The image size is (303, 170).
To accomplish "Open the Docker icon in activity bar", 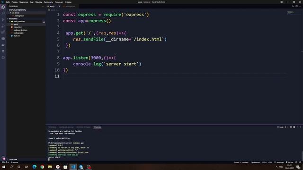I will (3, 45).
